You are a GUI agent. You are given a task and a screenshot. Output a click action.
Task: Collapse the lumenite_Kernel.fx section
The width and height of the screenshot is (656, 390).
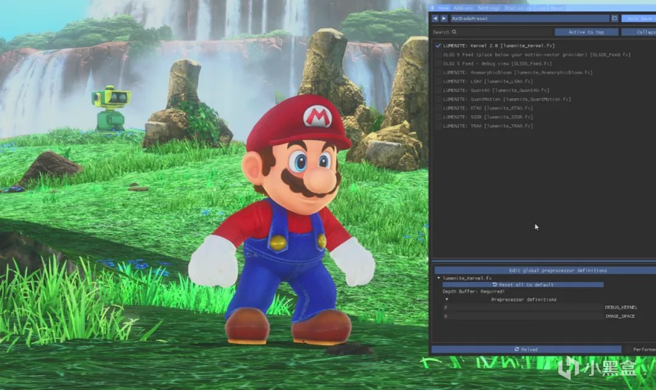pos(439,278)
